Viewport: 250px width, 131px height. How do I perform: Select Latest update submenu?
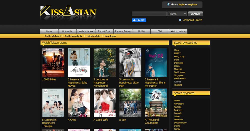point(93,36)
